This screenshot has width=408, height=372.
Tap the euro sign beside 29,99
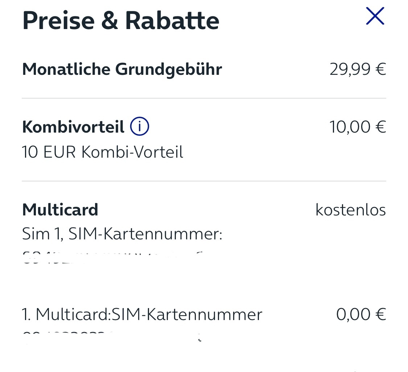click(381, 70)
